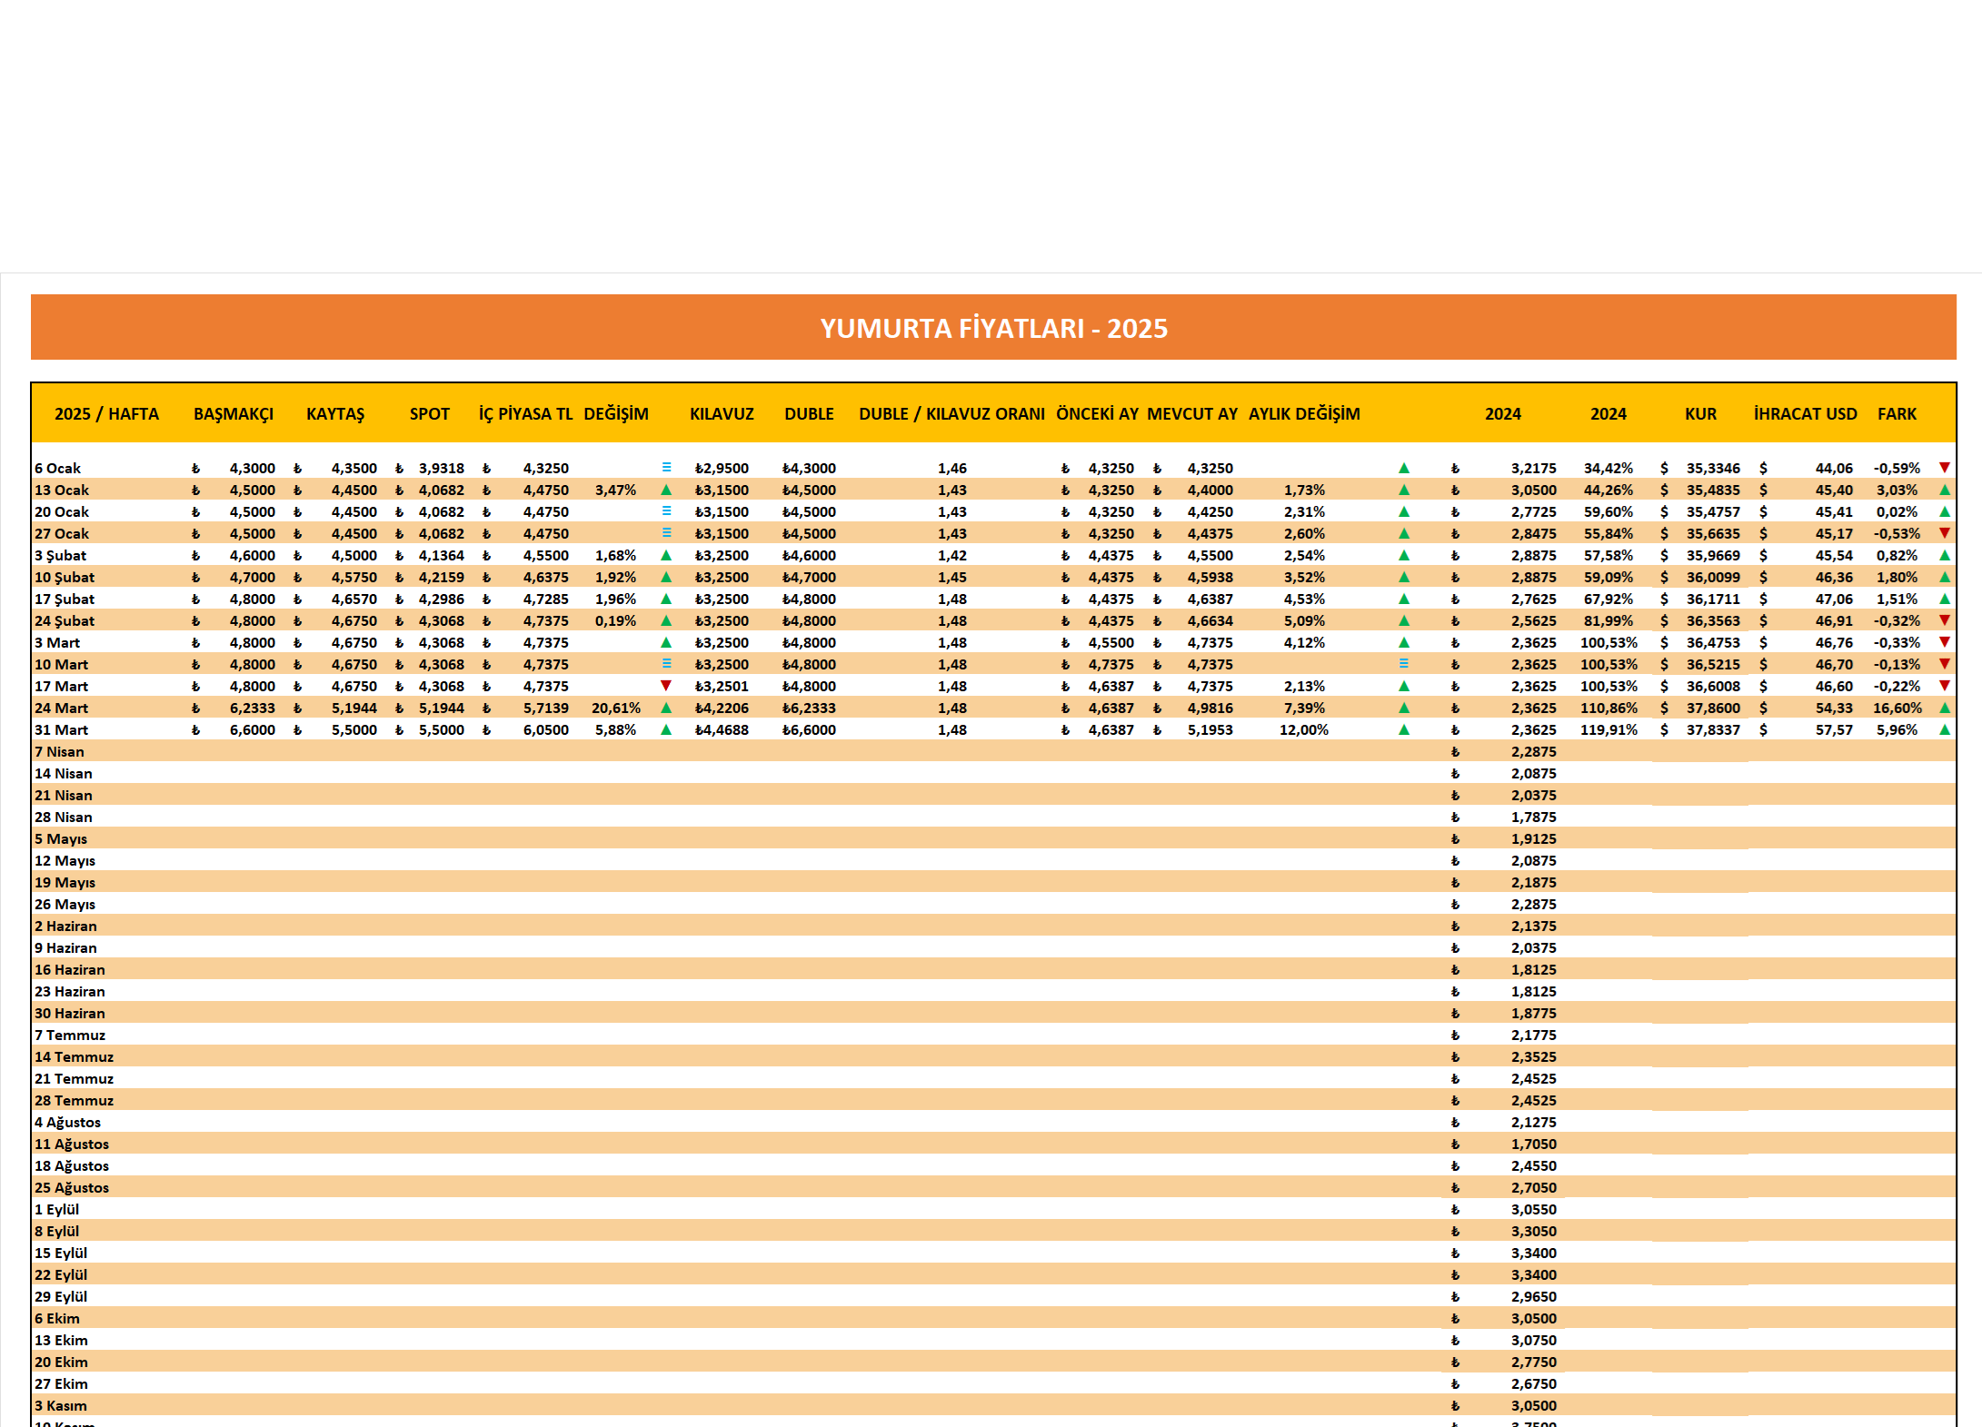Click the 28 Temmuz row label
Image resolution: width=1982 pixels, height=1427 pixels.
(75, 1100)
